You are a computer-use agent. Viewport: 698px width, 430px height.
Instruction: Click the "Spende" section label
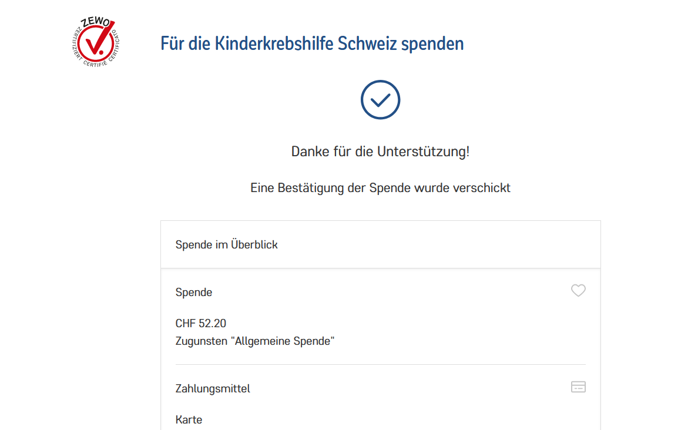(x=194, y=292)
